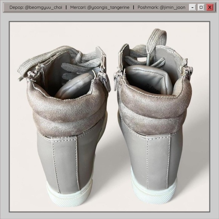Open the gray wedge sneakers photo
This screenshot has width=219, height=219.
[x=109, y=117]
